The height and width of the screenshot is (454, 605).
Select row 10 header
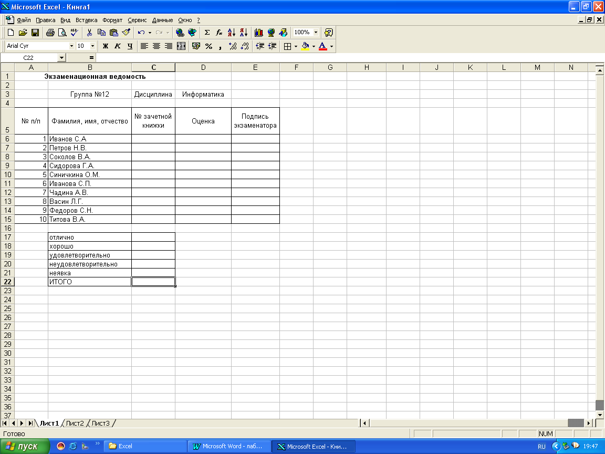[x=7, y=175]
